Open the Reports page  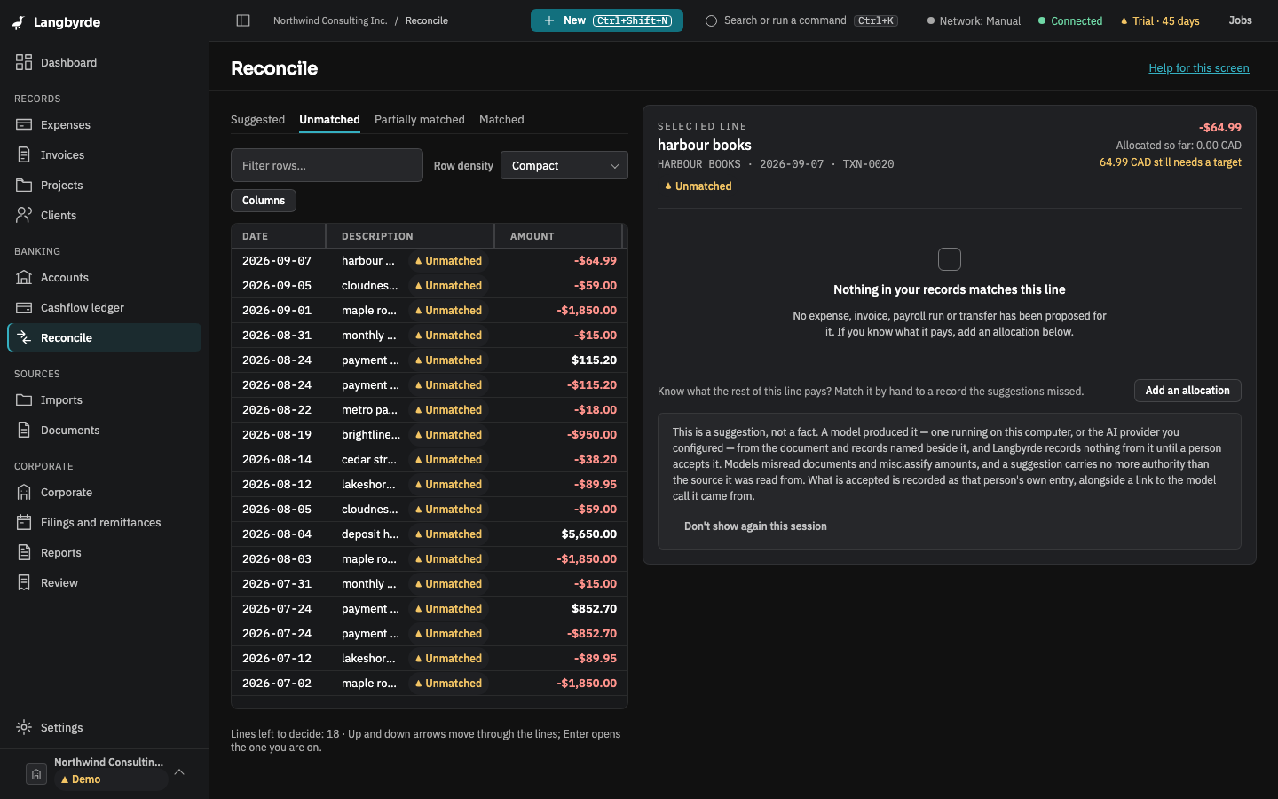105,553
